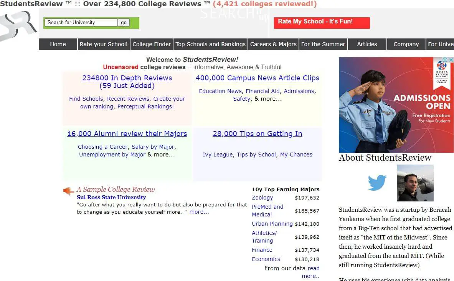Click the megaphone icon beside Sample College Review
454x281 pixels.
69,191
